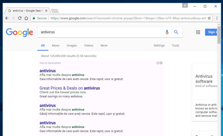Reload the page with the refresh icon
223x136 pixels.
coord(20,18)
